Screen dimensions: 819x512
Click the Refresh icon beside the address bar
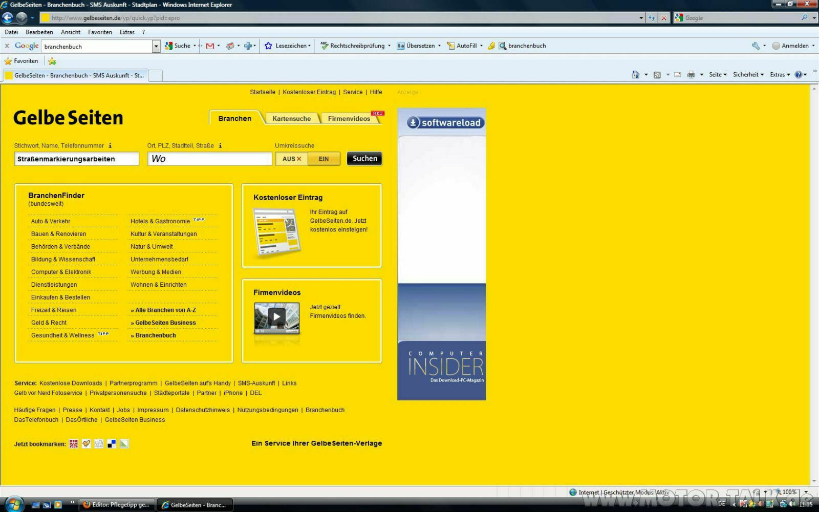tap(652, 18)
